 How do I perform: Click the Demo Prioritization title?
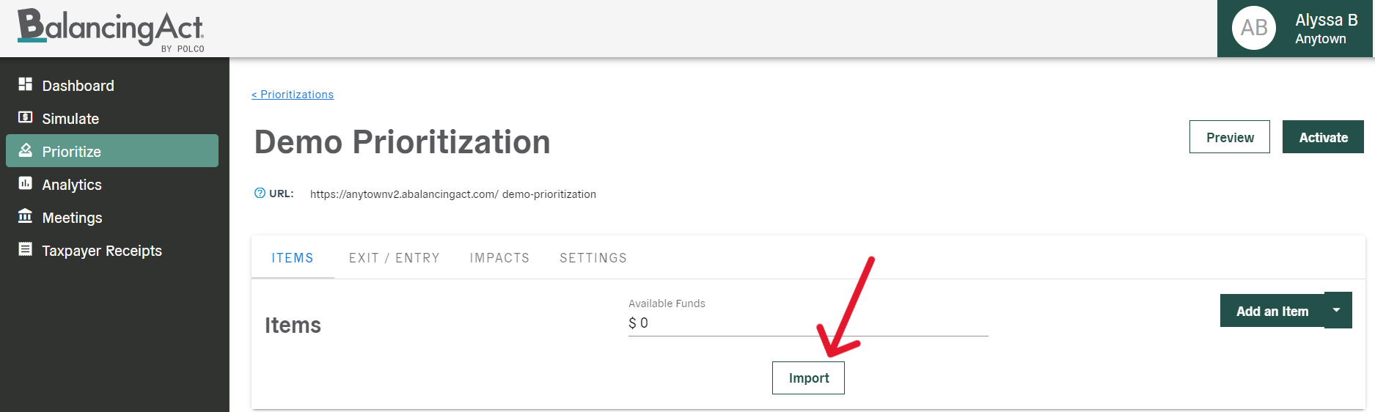[402, 142]
